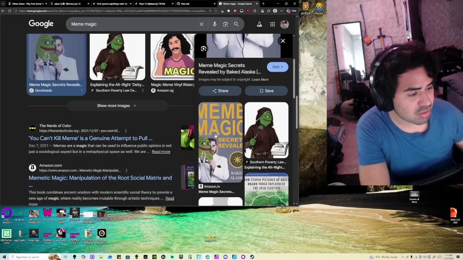Open options menu for Southern Poverty Law result
Screen dimensions: 463x260
[x=143, y=90]
